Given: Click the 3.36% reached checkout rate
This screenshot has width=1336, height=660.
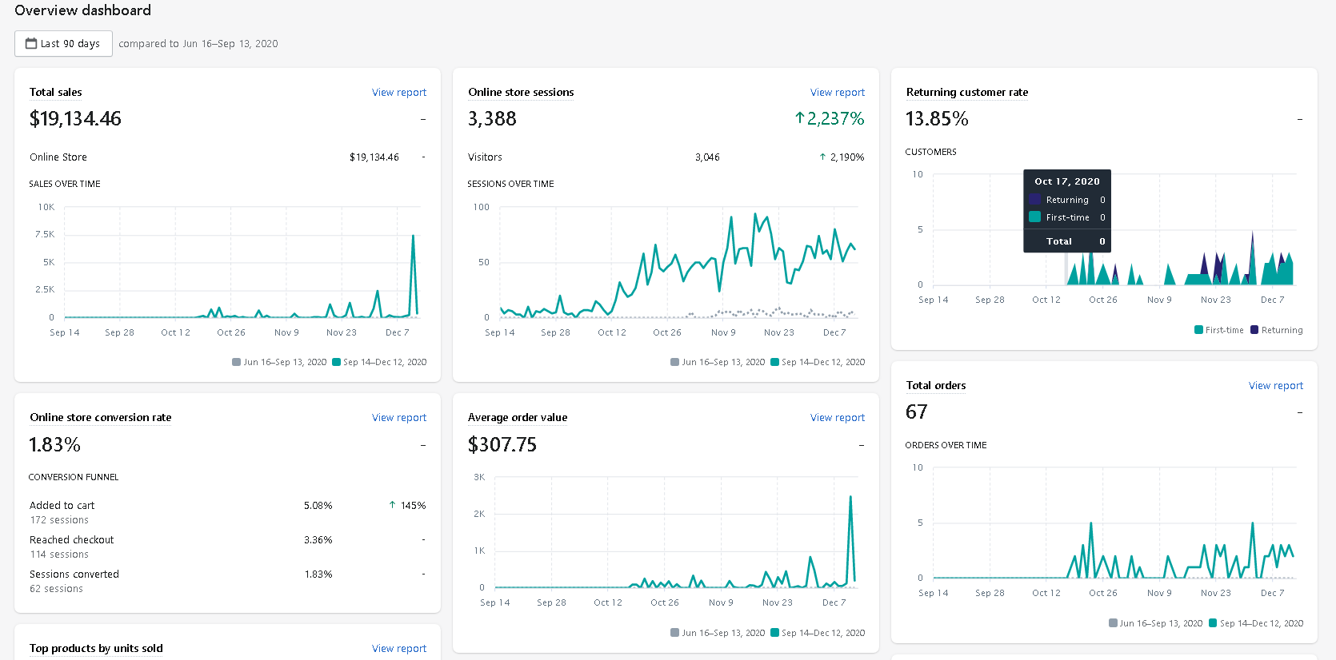Looking at the screenshot, I should pos(318,540).
